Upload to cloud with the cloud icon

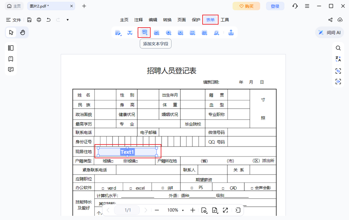(x=340, y=20)
